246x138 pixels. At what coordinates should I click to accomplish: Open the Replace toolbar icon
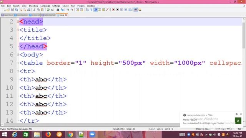[62, 10]
